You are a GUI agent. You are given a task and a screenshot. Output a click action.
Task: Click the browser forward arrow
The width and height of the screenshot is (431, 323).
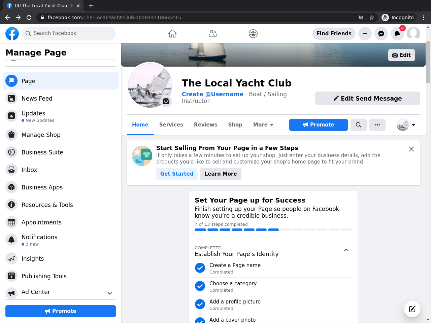click(18, 17)
